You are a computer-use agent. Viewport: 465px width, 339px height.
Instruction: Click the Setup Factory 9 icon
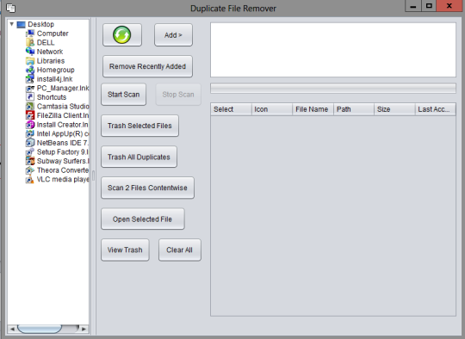(30, 152)
